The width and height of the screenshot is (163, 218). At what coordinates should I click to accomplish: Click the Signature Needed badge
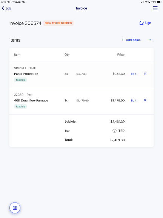(x=58, y=23)
